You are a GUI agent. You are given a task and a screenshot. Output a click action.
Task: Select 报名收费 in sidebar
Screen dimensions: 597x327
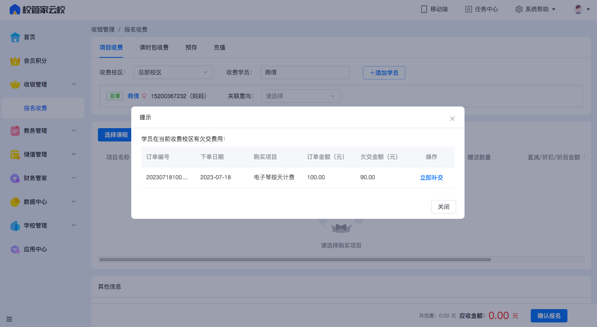[x=43, y=108]
